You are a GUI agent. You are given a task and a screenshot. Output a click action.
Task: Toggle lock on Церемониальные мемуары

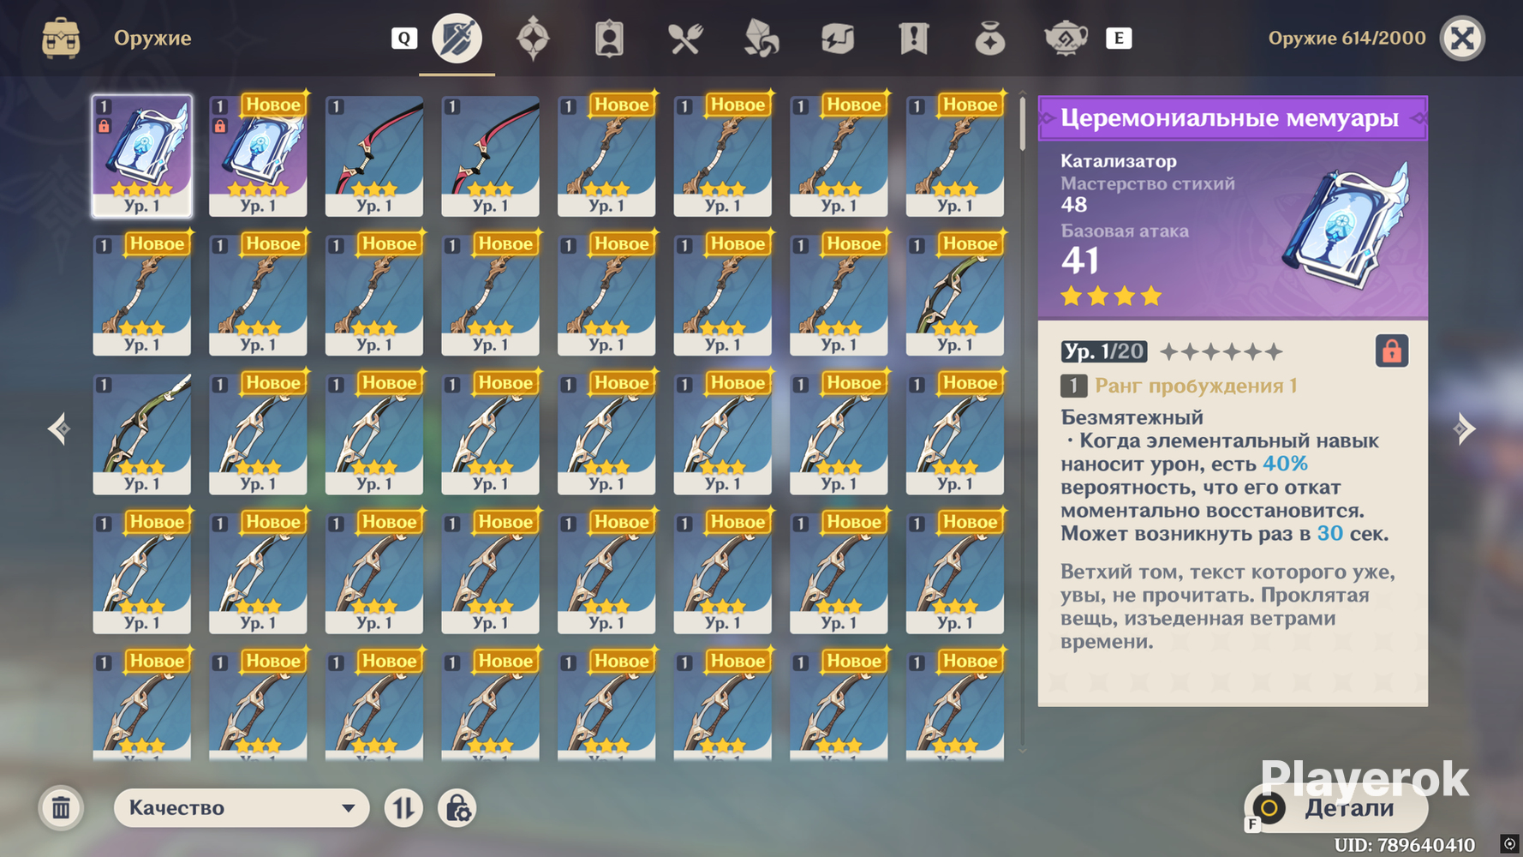click(1391, 351)
